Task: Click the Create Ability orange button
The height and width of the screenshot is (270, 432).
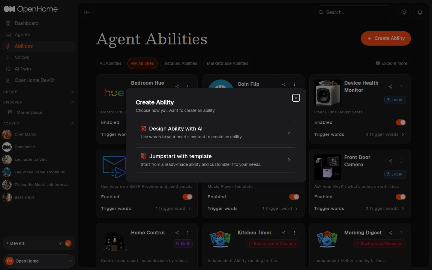Action: 385,38
